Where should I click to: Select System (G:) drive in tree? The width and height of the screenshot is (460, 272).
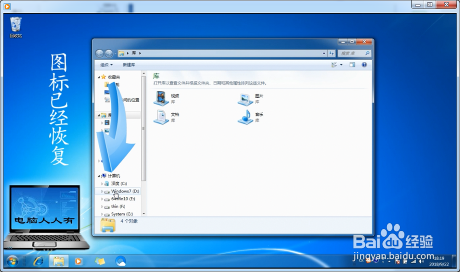[x=122, y=214]
